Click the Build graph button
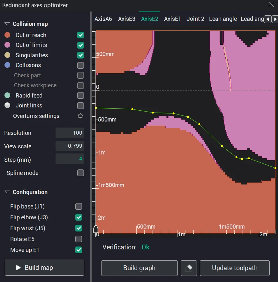Image resolution: width=278 pixels, height=282 pixels. (x=139, y=268)
